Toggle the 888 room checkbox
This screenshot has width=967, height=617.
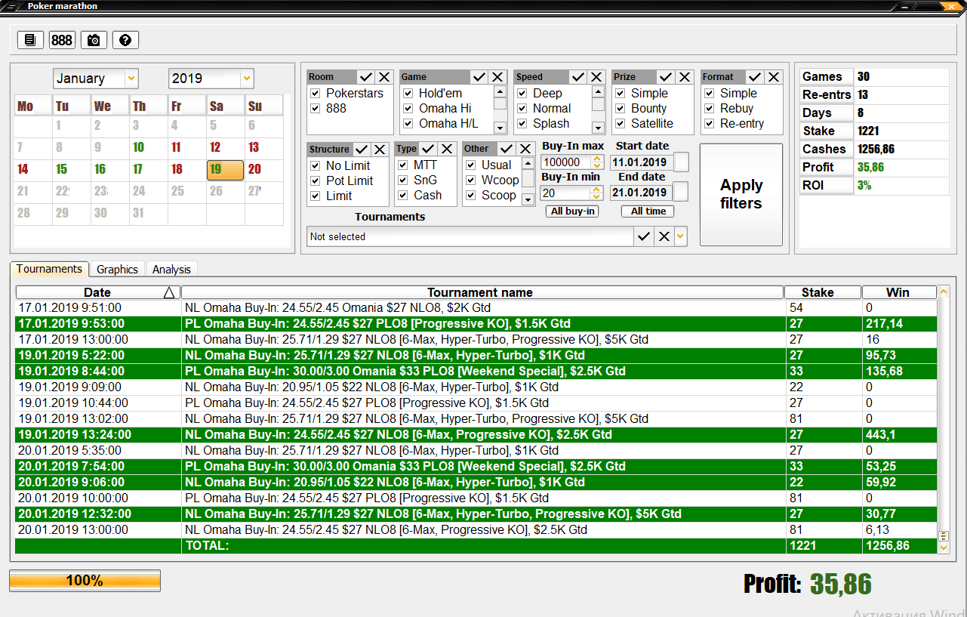click(x=316, y=109)
